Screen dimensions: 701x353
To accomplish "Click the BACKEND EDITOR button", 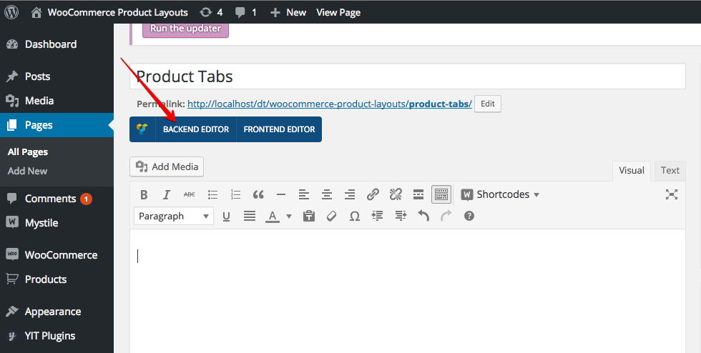I will click(196, 129).
